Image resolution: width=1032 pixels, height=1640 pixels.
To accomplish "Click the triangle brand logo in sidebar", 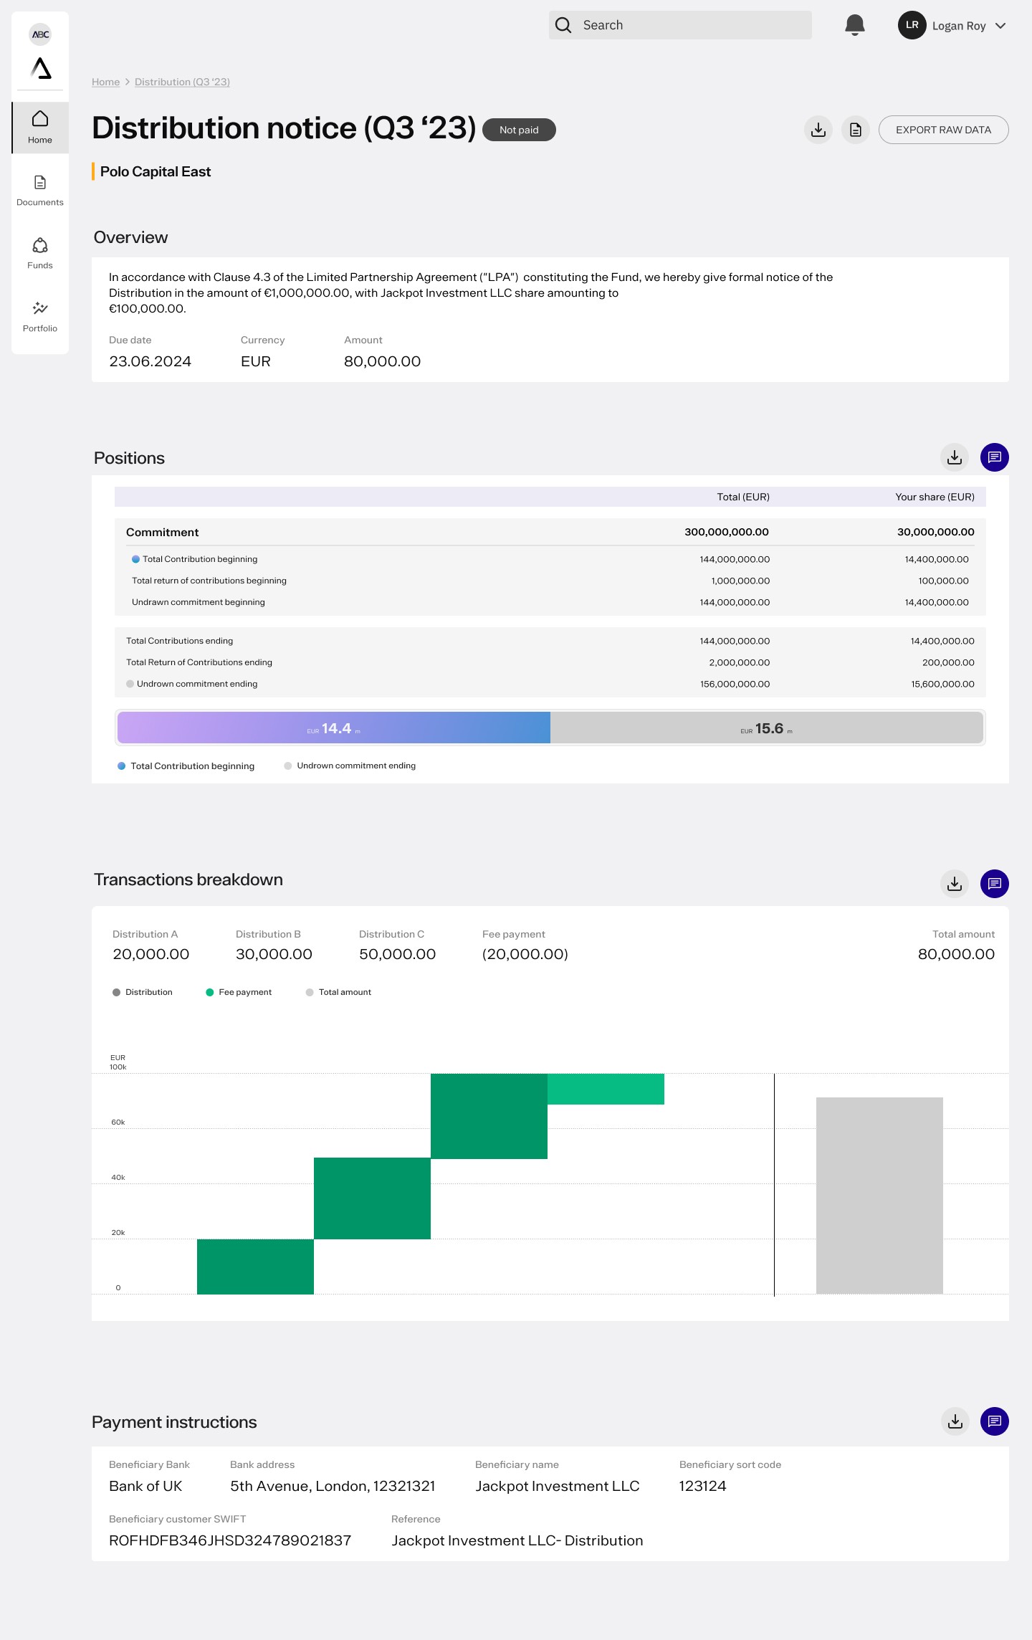I will tap(41, 69).
